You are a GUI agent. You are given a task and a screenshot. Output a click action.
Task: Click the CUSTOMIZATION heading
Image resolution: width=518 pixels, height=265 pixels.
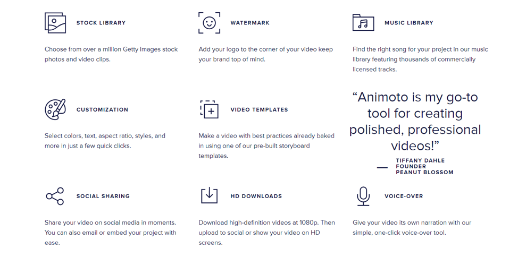click(102, 109)
